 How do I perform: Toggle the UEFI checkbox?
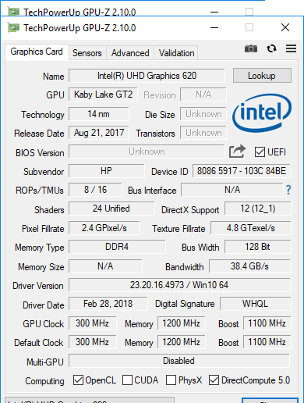pos(260,152)
